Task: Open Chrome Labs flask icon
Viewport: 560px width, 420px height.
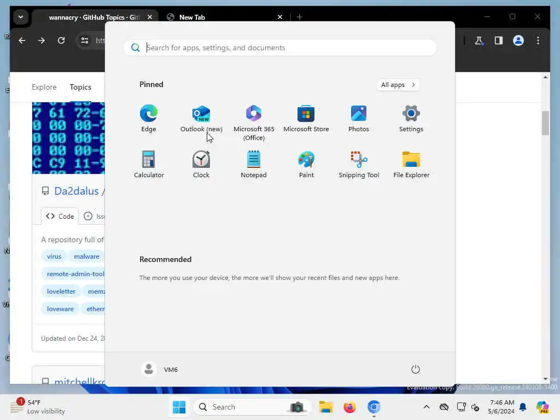Action: pos(479,40)
